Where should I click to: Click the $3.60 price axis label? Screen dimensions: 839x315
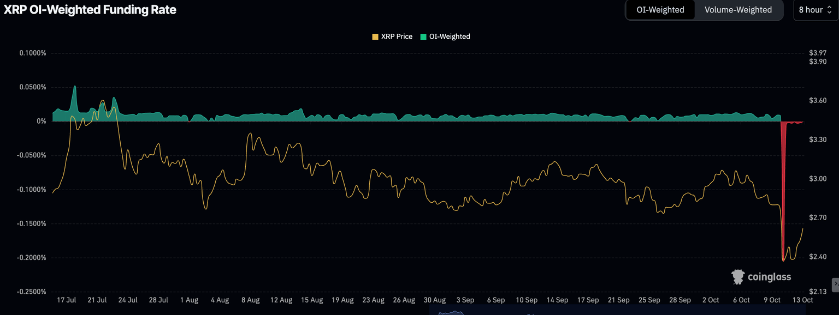[x=818, y=101]
